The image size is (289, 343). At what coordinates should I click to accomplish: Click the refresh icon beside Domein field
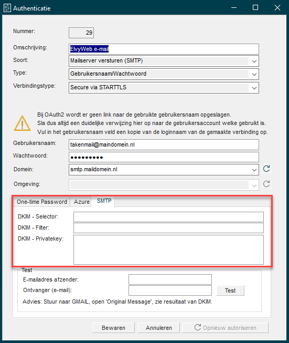(266, 169)
